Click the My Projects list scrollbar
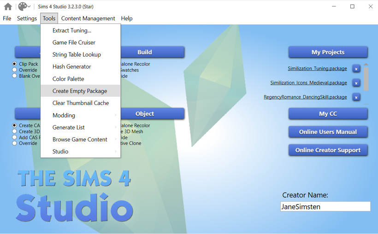Screen dimensions: 378x234 (x=366, y=78)
